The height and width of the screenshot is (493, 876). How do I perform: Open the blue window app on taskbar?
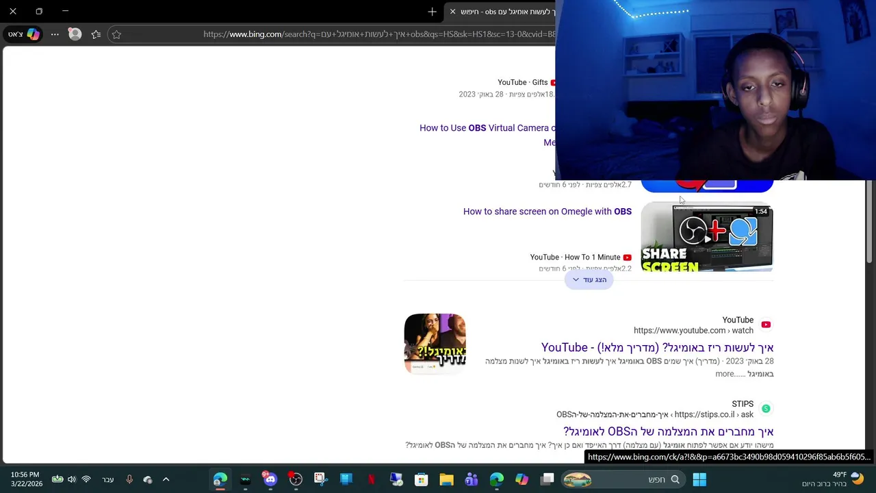346,479
